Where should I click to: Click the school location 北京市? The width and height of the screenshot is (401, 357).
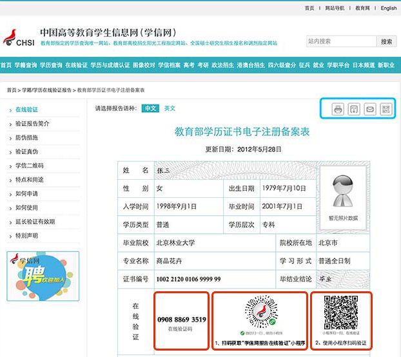pyautogui.click(x=328, y=243)
